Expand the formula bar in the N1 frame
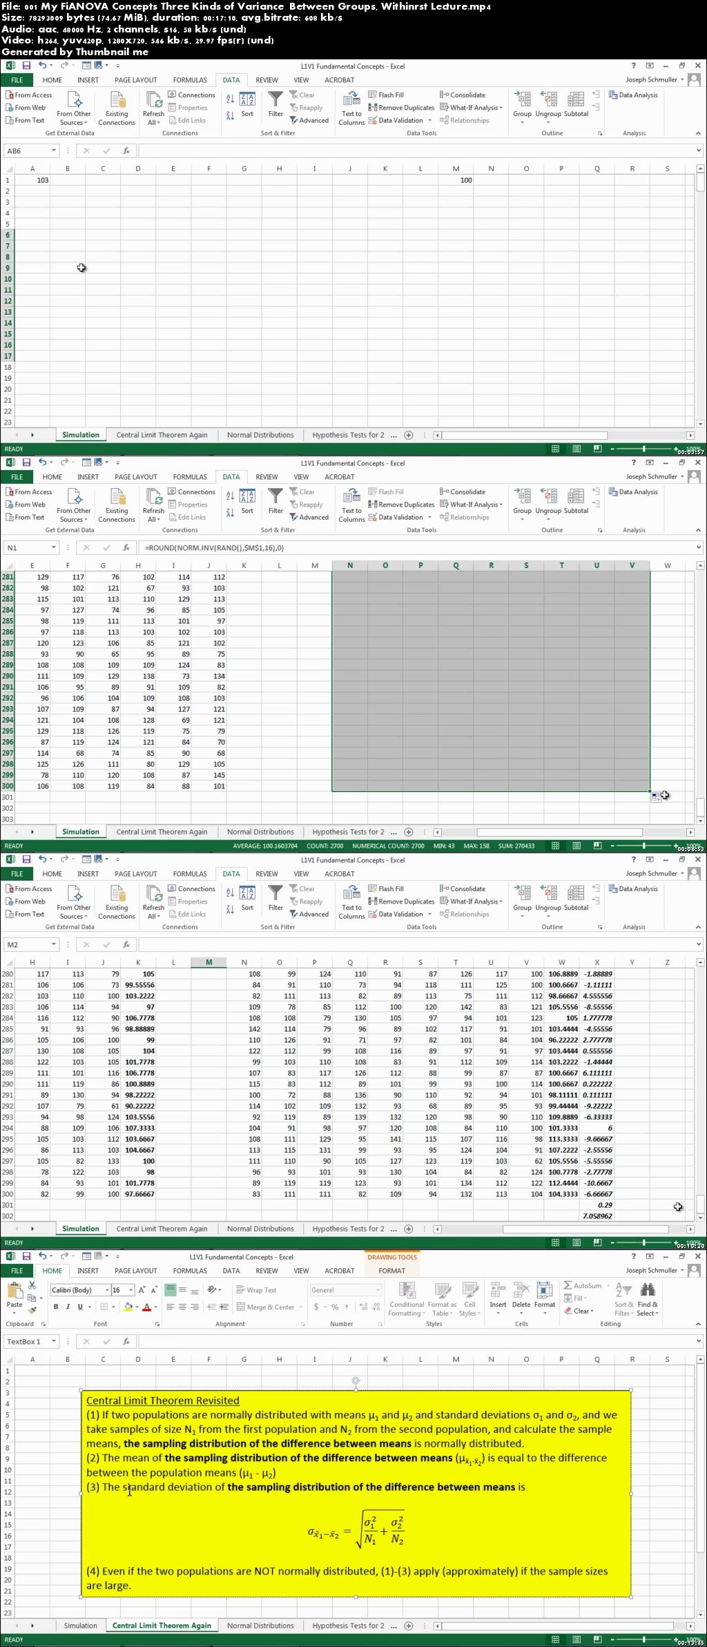The image size is (707, 1647). [699, 548]
